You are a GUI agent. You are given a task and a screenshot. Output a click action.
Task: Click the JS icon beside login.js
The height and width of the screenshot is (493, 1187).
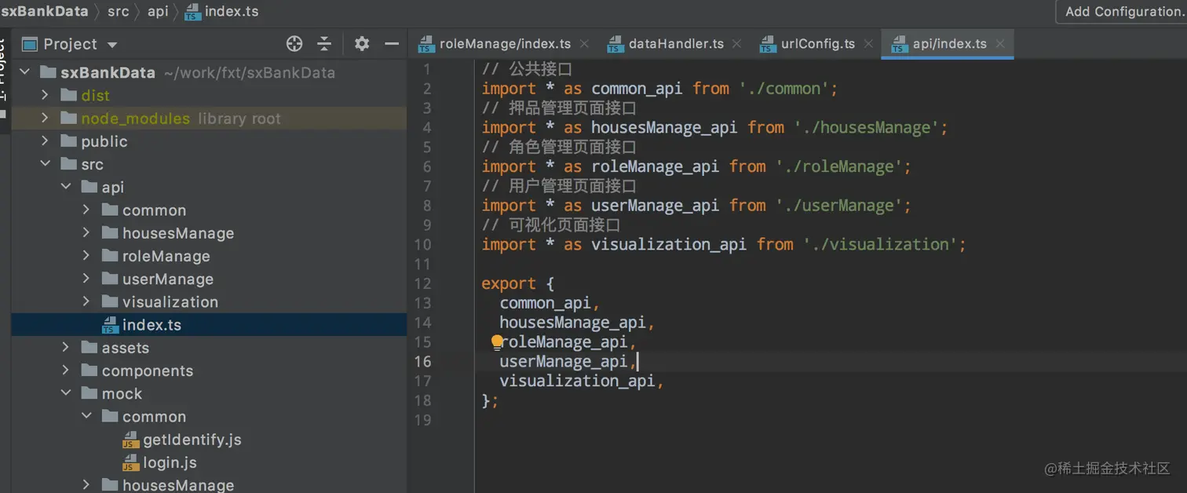(x=130, y=463)
